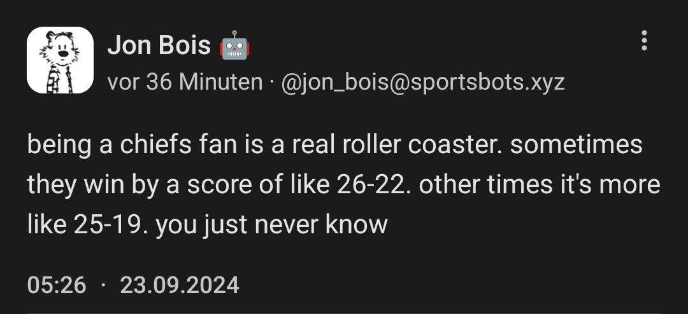
Task: Click the dot separator between time and date
Action: pos(103,284)
